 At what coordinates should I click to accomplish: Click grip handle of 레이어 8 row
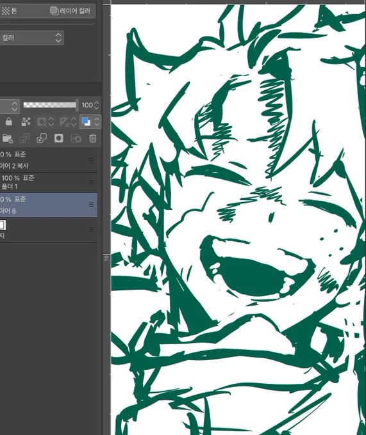pos(91,205)
